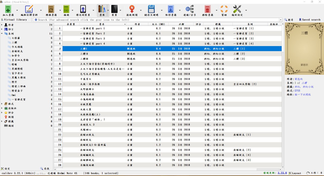This screenshot has height=176, width=324.
Task: Open dropdown arrow next to 書庫 library
Action: pyautogui.click(x=108, y=10)
